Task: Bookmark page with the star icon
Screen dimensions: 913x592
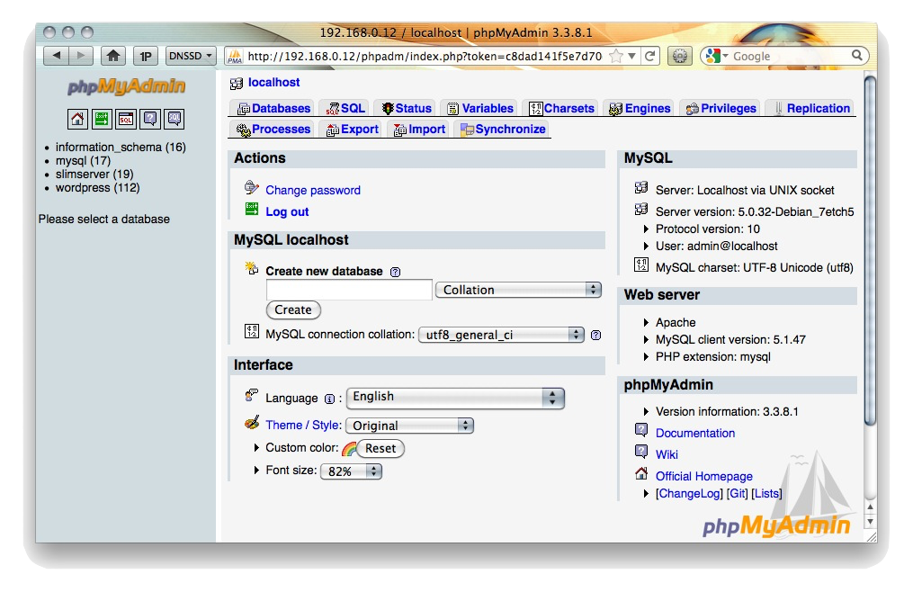Action: (616, 56)
